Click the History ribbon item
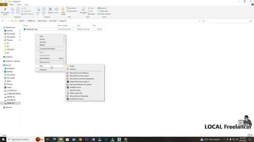The width and height of the screenshot is (254, 142). [x=91, y=14]
